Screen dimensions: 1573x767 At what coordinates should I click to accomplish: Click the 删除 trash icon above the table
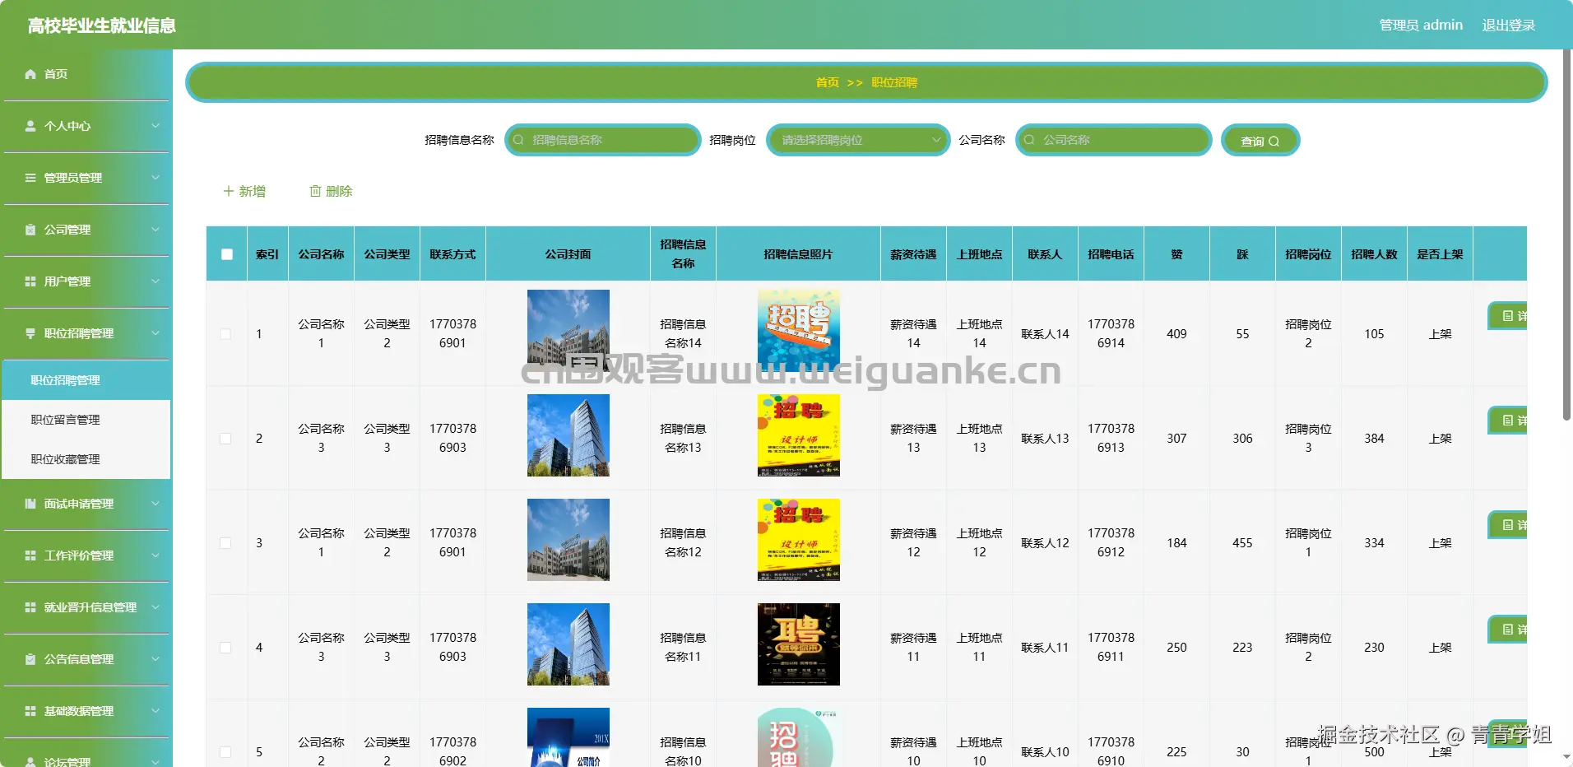[317, 191]
